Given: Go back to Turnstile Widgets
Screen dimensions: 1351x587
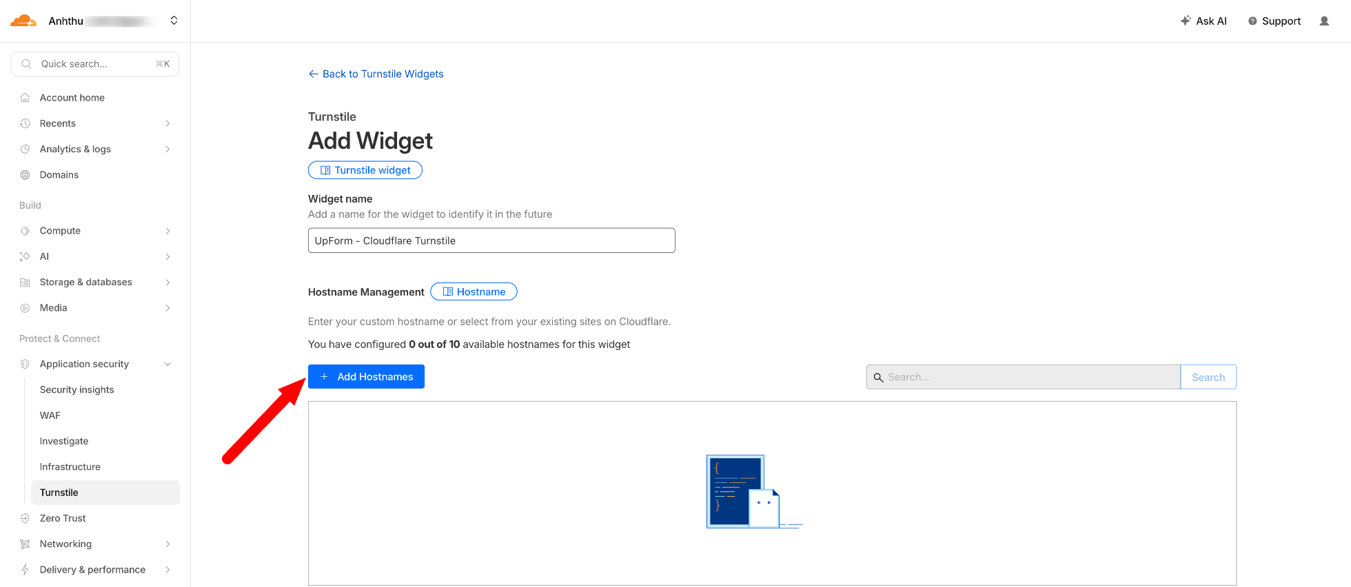Looking at the screenshot, I should (376, 74).
